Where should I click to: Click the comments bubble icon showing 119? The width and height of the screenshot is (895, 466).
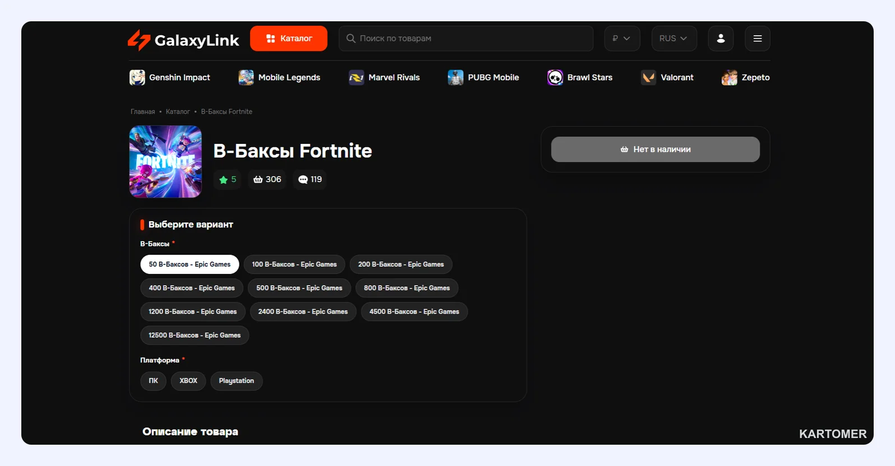(x=303, y=180)
